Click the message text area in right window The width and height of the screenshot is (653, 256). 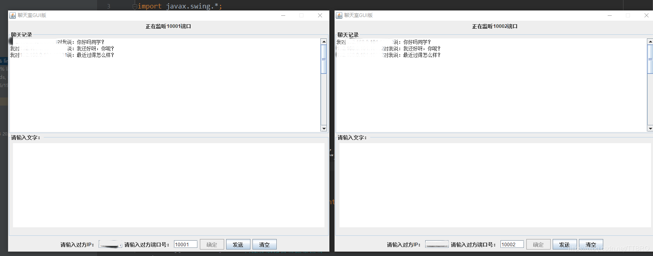(495, 185)
